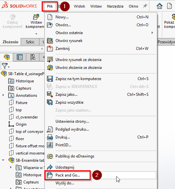Choose Nowy... from Plik menu
175x189 pixels.
click(101, 17)
